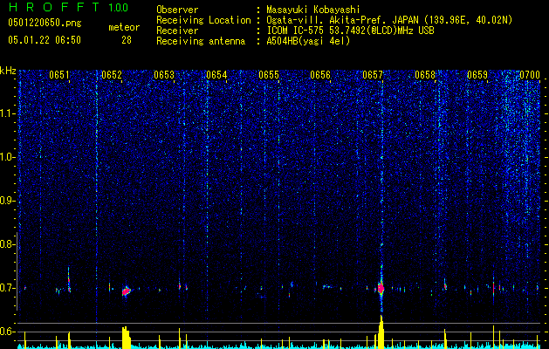Click the 0657 time marker
This screenshot has height=349, width=549.
[x=373, y=75]
